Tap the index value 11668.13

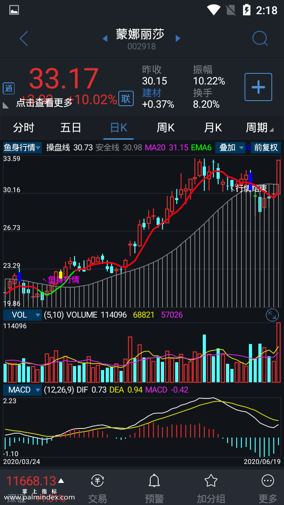pos(31,481)
